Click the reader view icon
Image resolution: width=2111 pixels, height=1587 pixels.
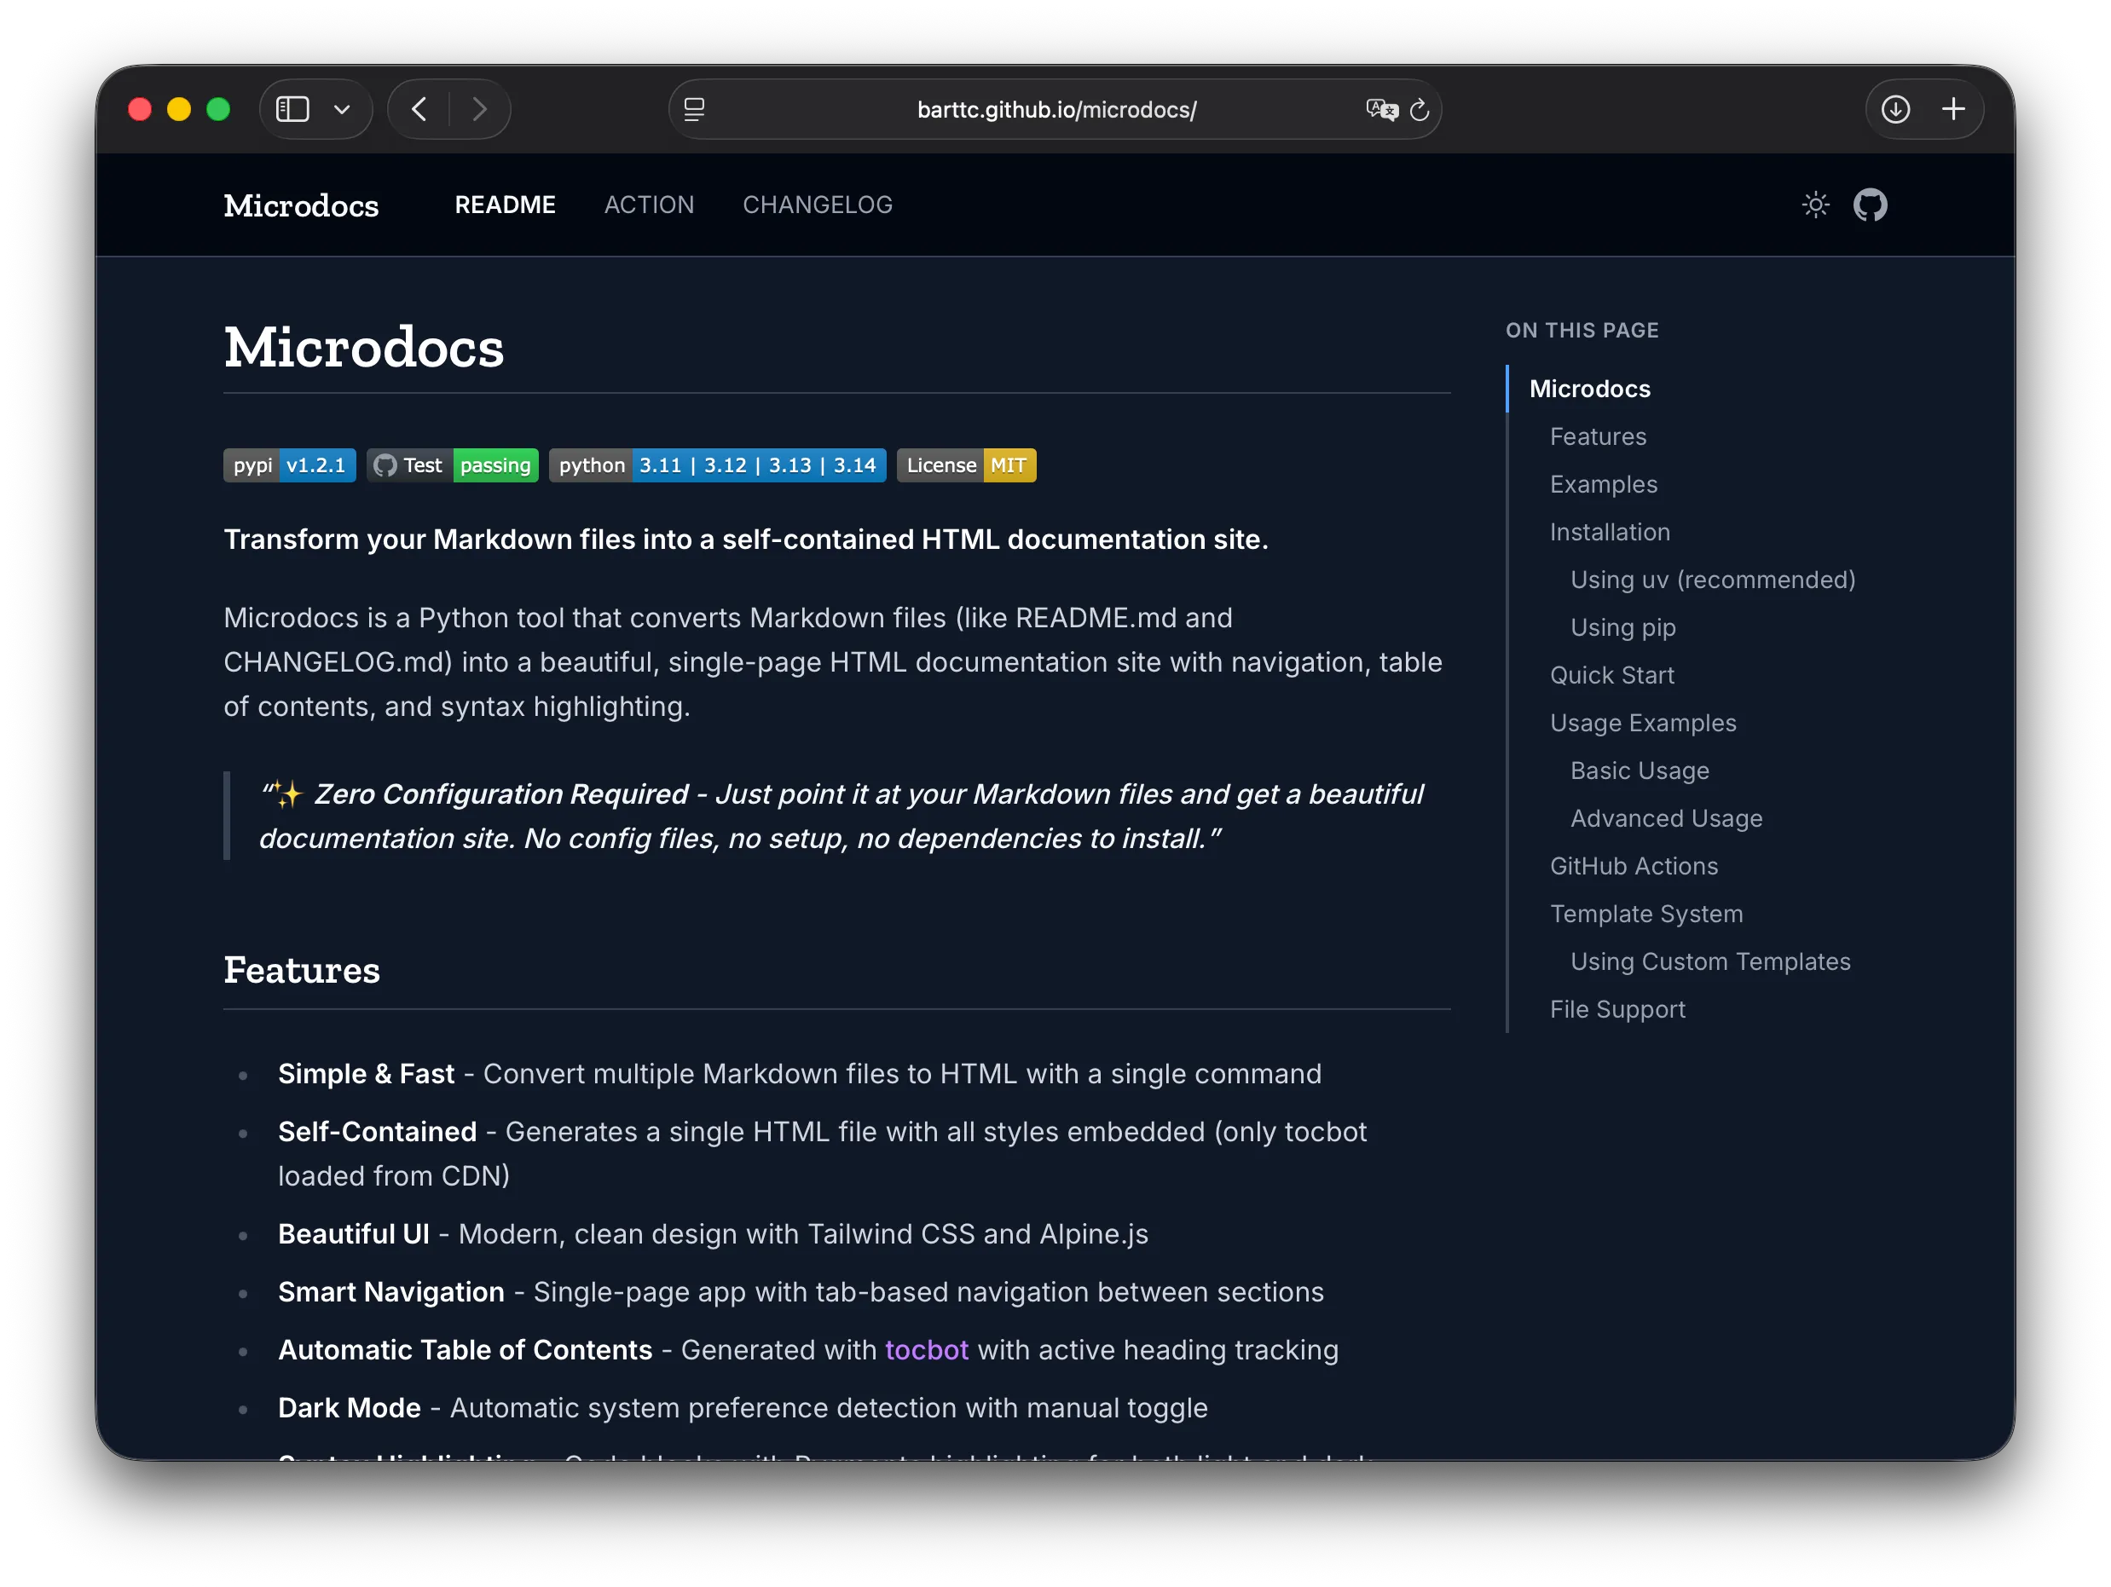point(695,109)
